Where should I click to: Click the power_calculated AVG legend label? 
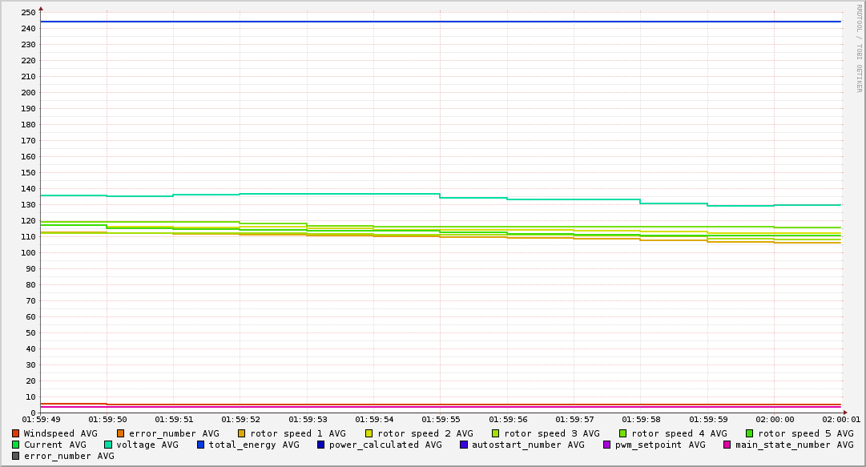(x=385, y=445)
